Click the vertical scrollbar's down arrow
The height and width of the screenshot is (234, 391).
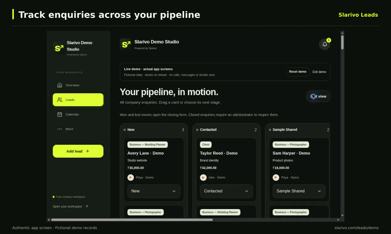[x=342, y=216]
